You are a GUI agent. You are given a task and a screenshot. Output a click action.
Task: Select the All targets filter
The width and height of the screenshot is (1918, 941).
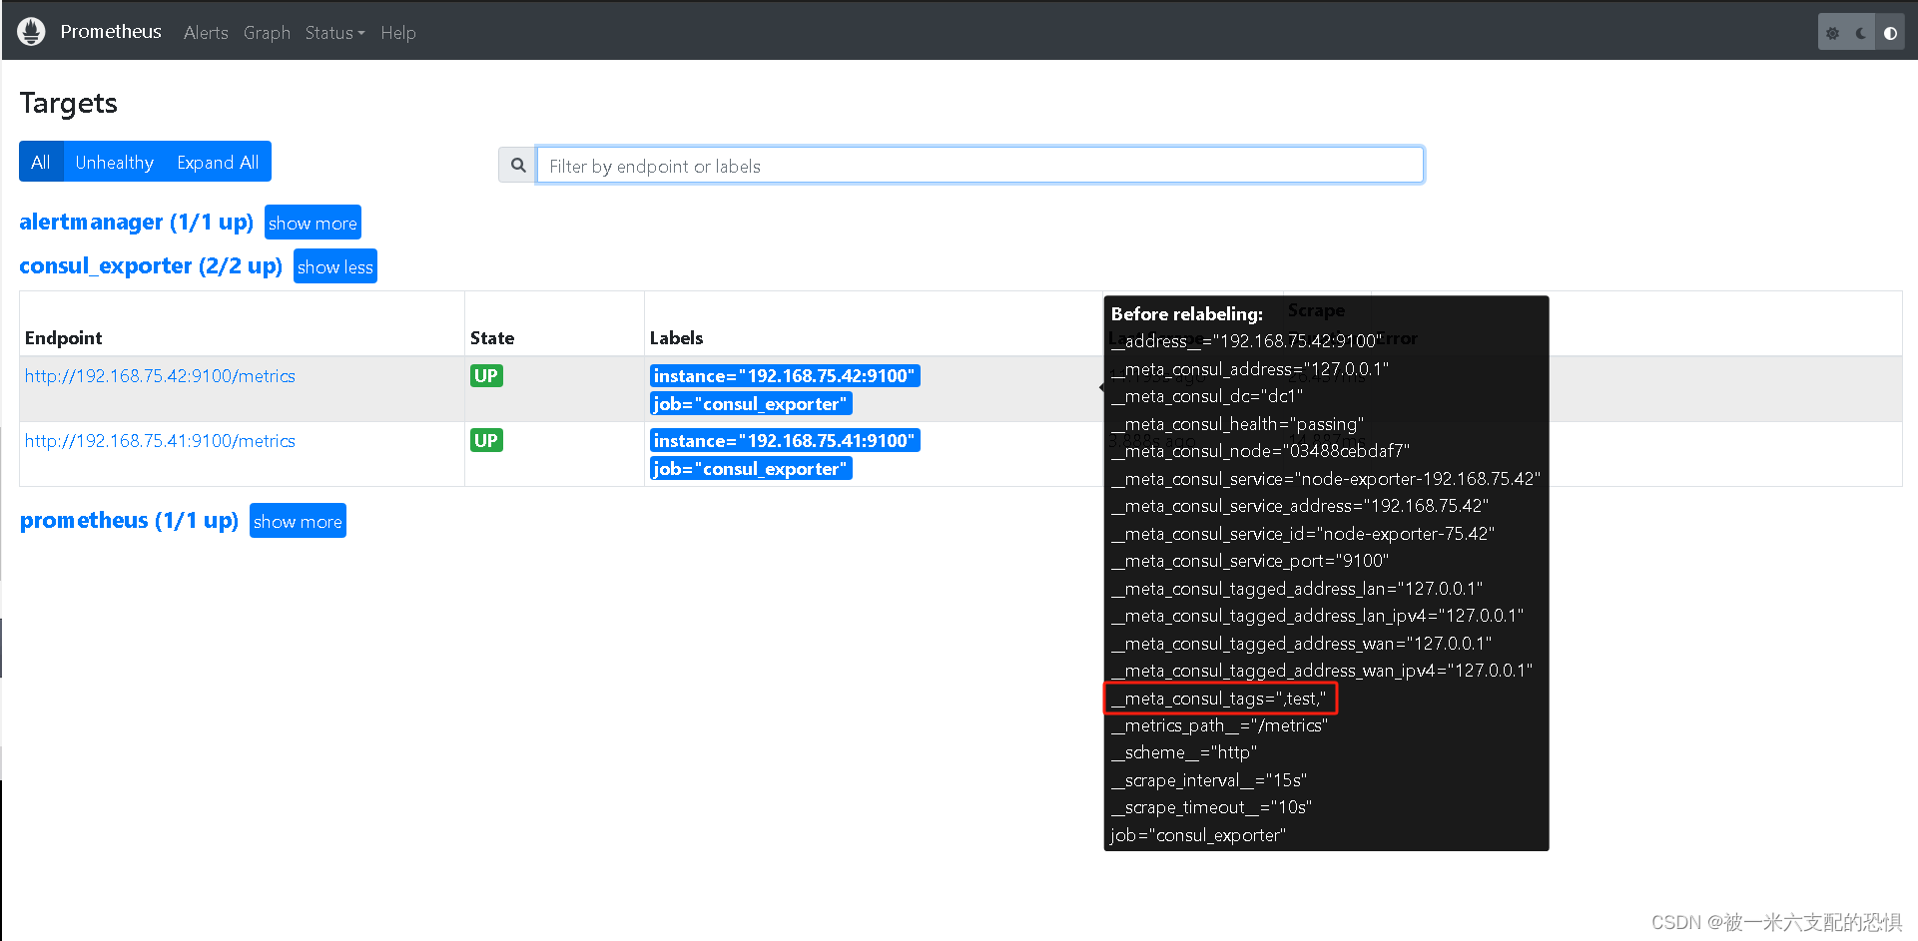tap(41, 161)
